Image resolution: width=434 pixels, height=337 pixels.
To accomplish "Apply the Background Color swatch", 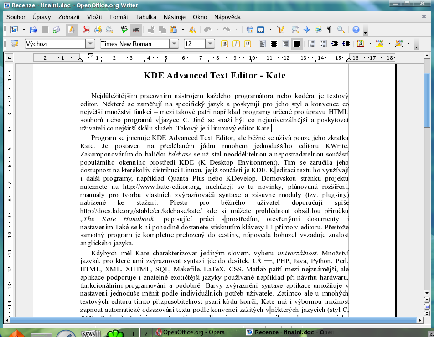I will [x=399, y=44].
